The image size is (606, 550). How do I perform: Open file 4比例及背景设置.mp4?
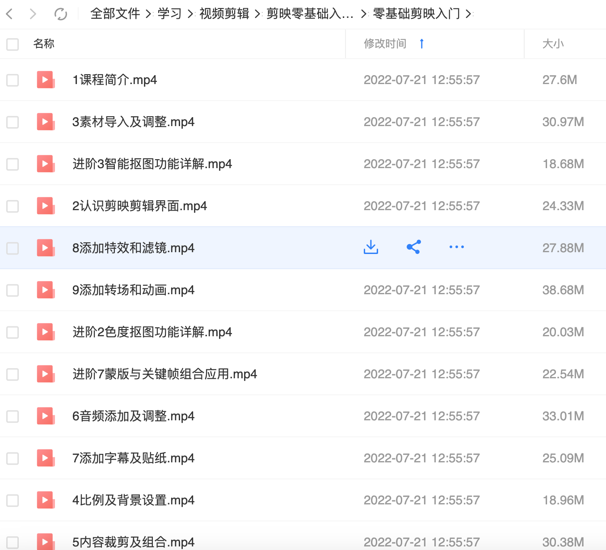pyautogui.click(x=133, y=500)
